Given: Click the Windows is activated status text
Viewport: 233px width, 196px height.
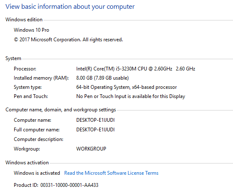Looking at the screenshot, I should 37,173.
